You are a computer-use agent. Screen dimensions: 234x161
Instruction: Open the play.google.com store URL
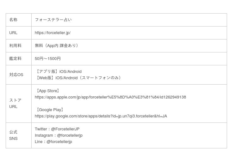coord(101,116)
